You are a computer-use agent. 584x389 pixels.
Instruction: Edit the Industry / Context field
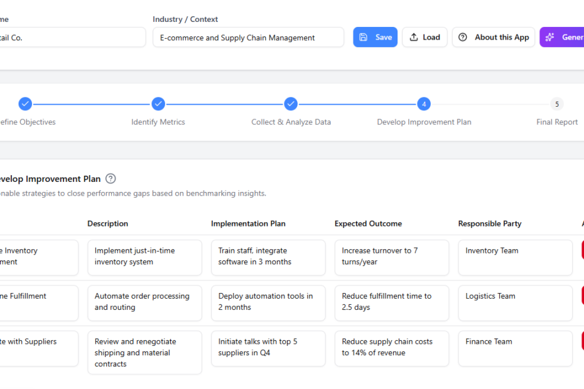click(248, 37)
